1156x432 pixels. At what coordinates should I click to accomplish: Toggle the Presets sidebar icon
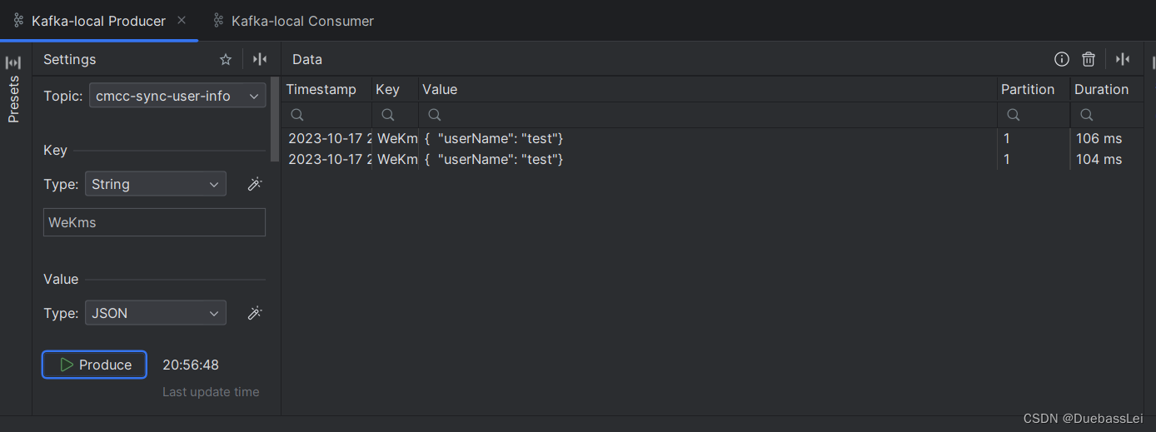[x=13, y=63]
